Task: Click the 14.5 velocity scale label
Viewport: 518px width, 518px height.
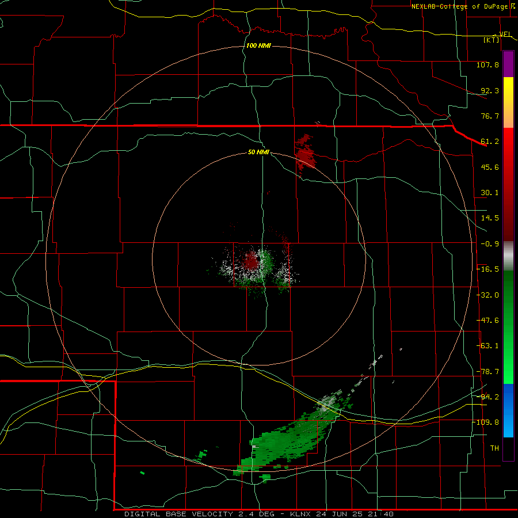Action: click(x=490, y=218)
